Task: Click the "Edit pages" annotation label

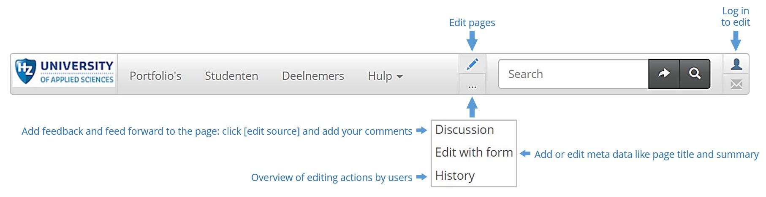Action: click(472, 23)
